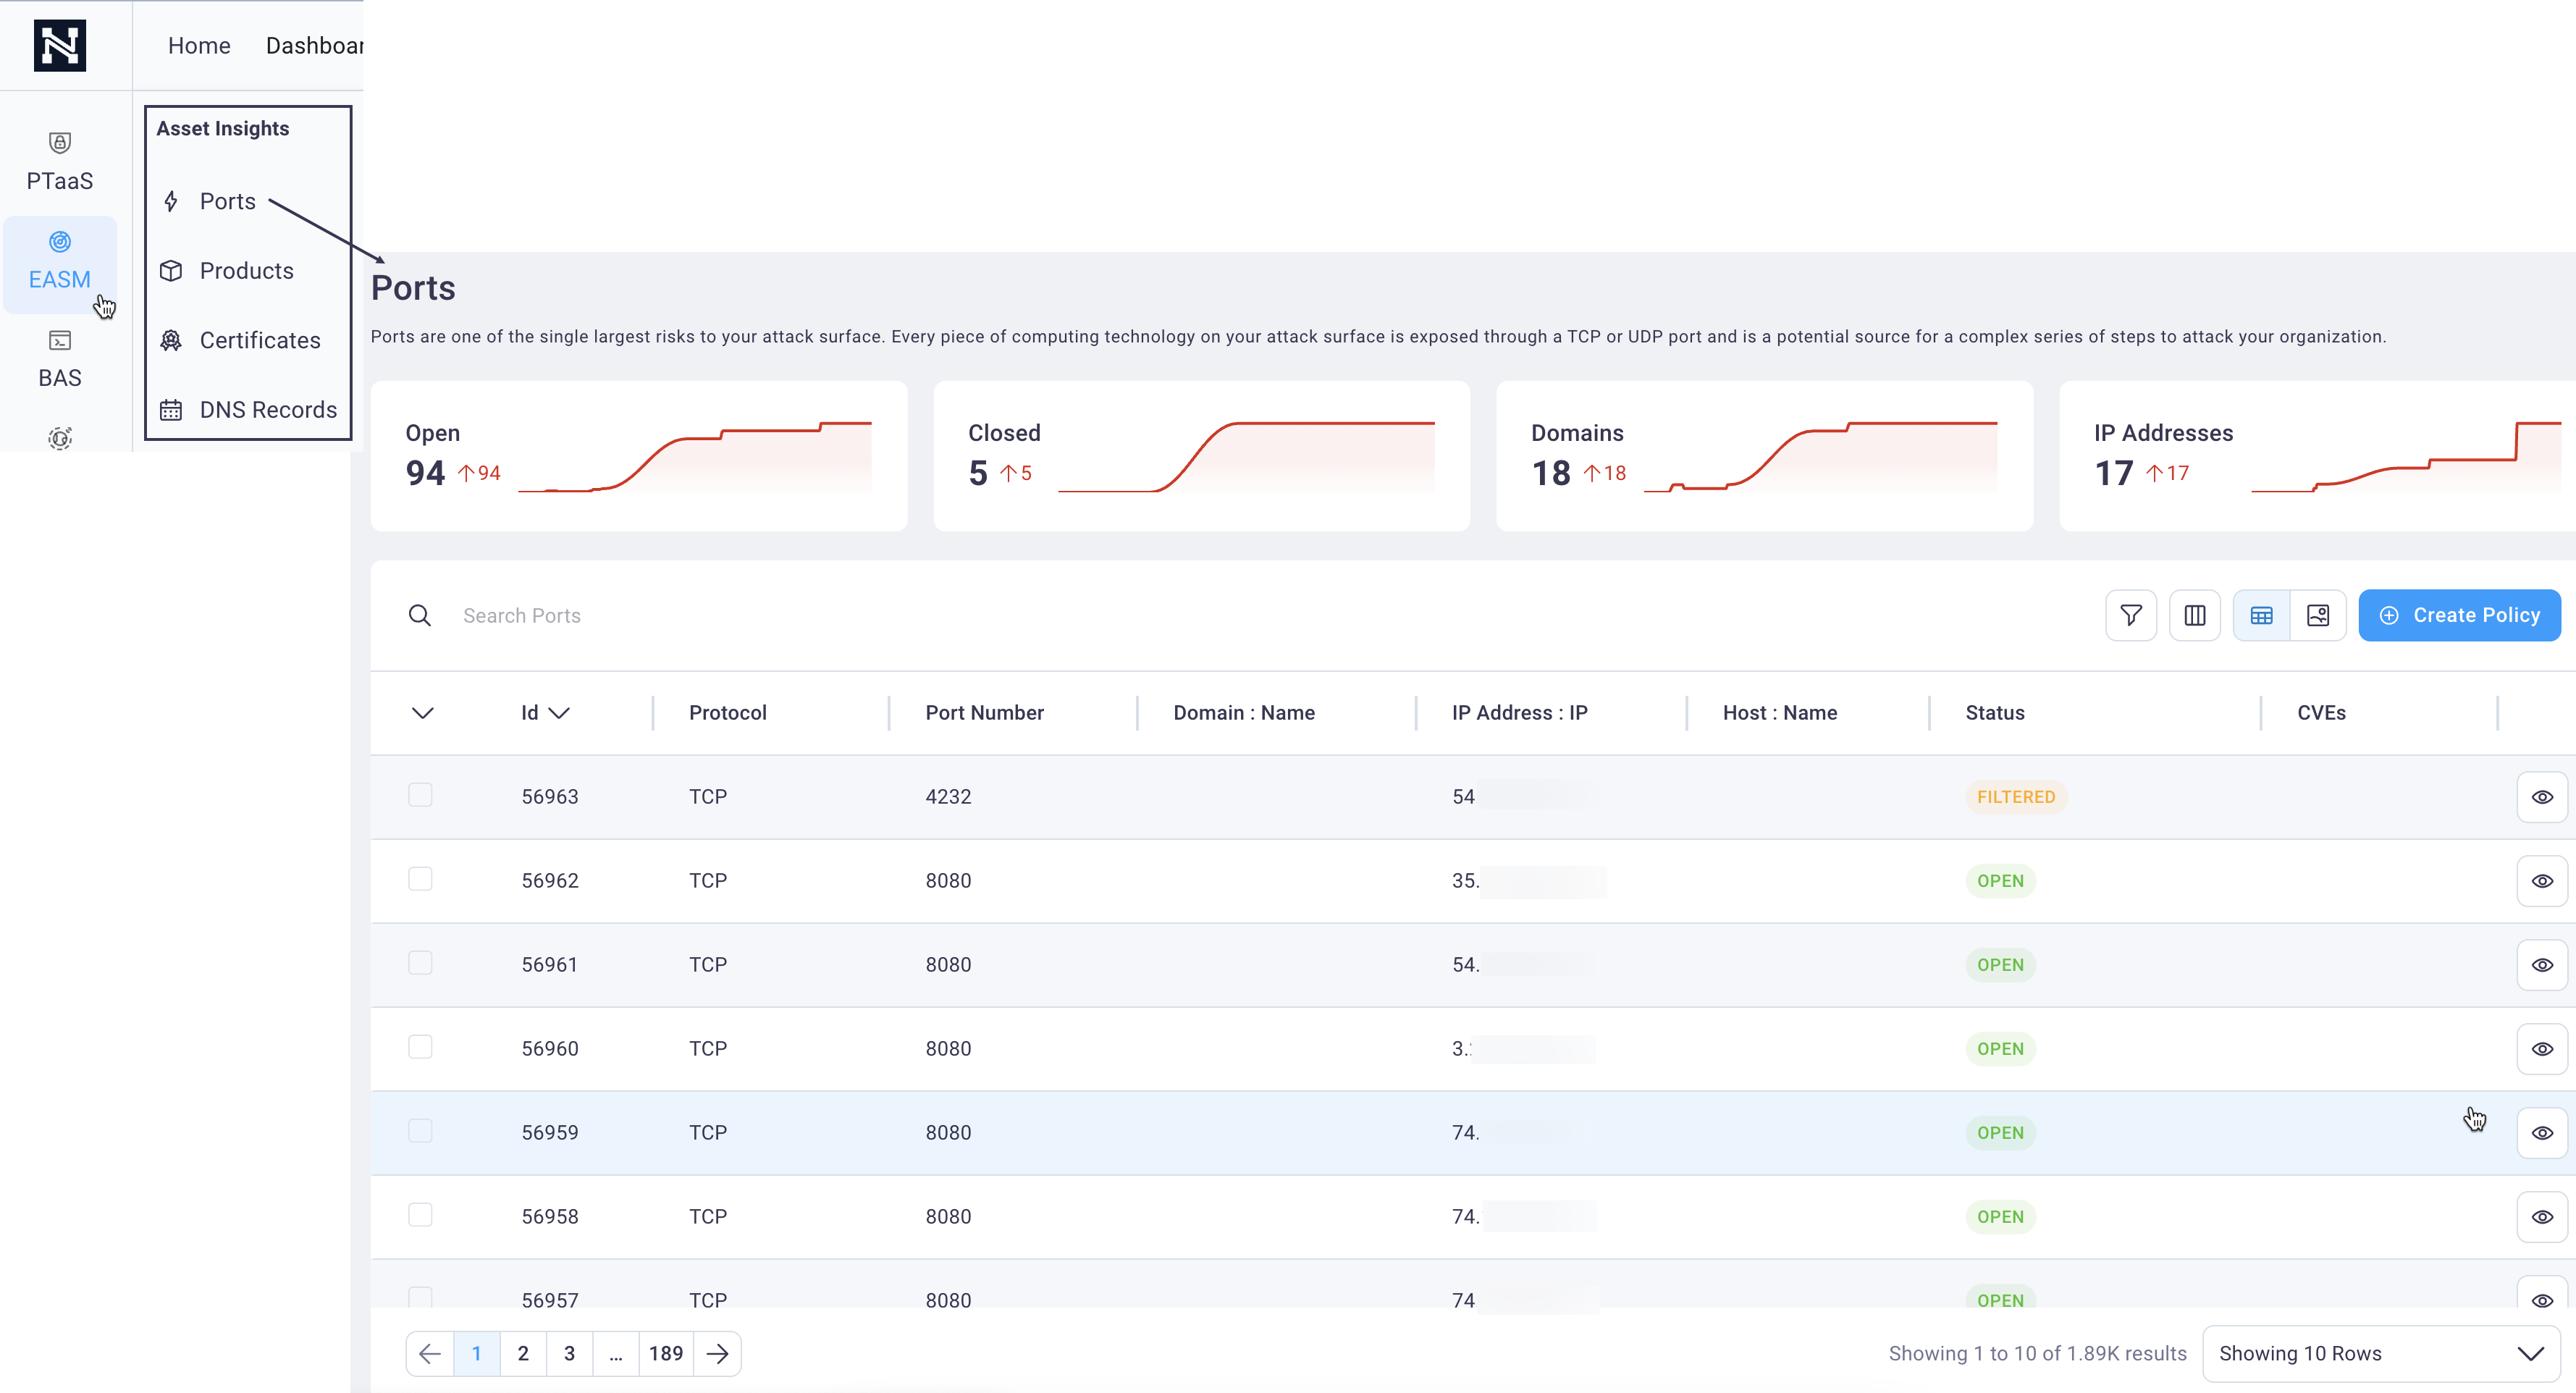Click the Products box icon

pyautogui.click(x=171, y=271)
